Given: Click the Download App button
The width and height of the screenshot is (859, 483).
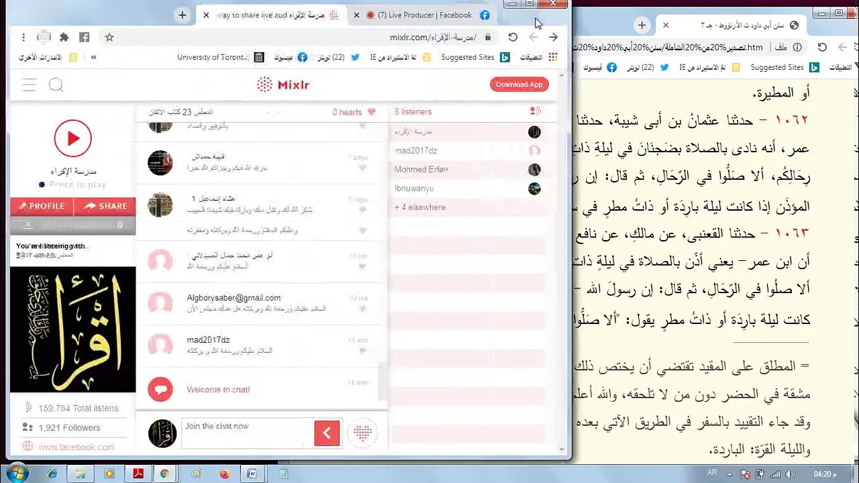Looking at the screenshot, I should tap(519, 85).
